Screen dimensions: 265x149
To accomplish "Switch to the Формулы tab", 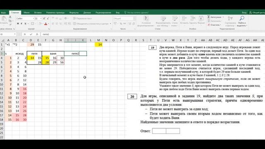I will point(74,12).
